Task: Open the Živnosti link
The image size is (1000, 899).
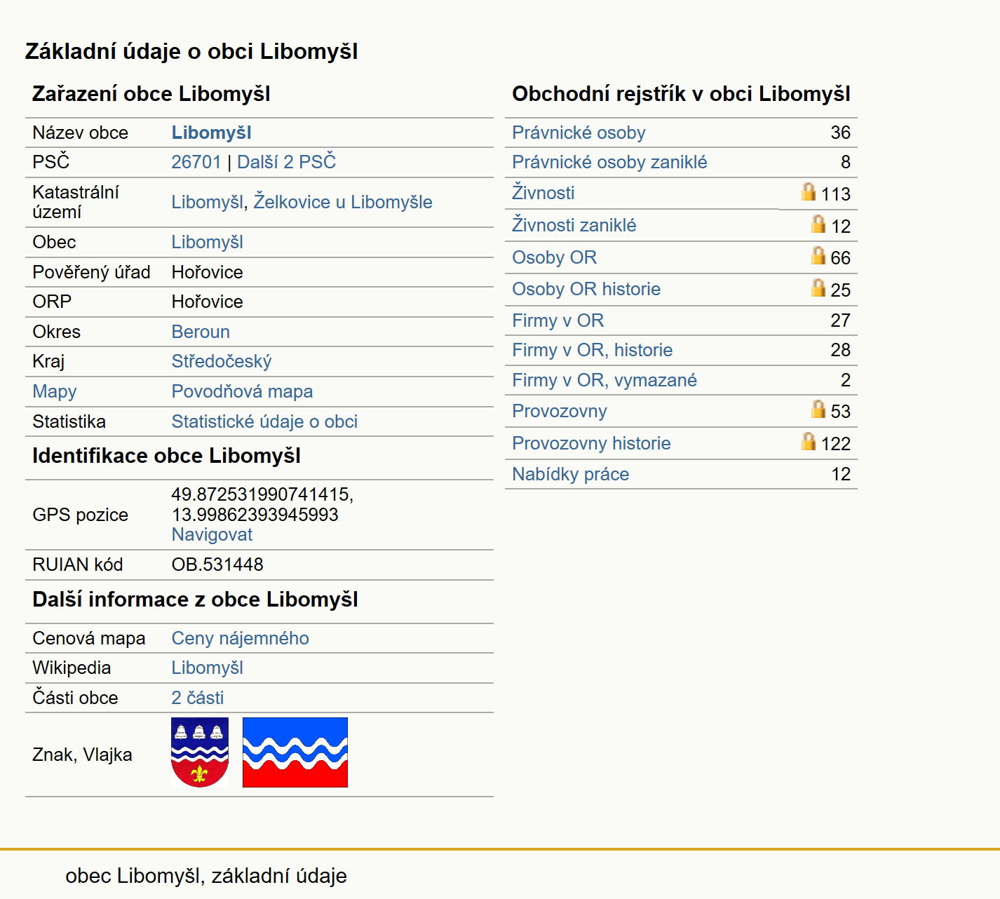Action: tap(543, 193)
